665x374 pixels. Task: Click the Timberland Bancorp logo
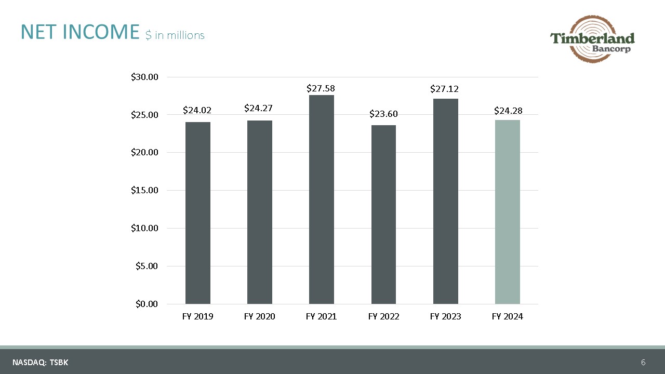tap(593, 39)
